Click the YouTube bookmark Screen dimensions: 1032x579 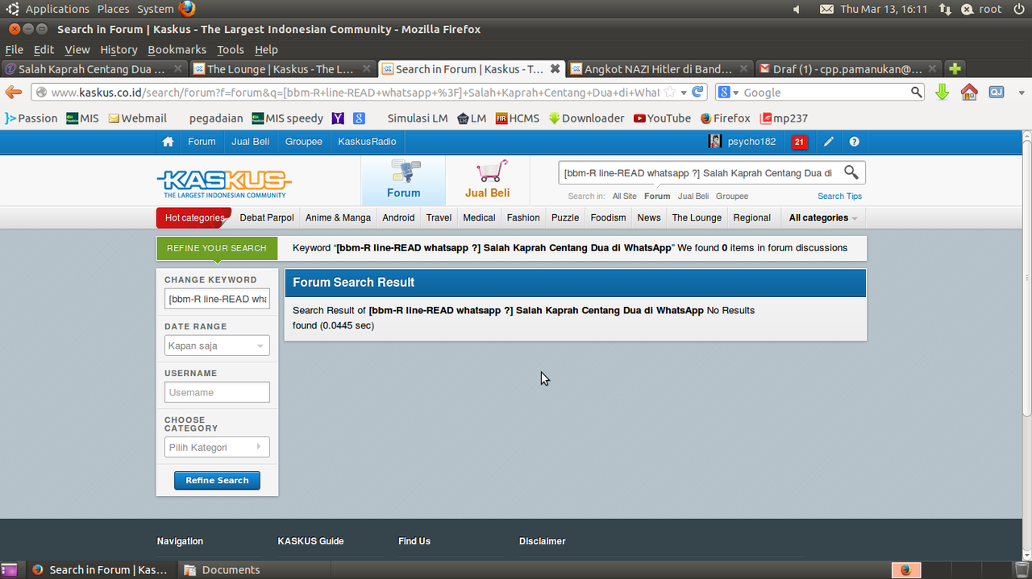(x=662, y=118)
